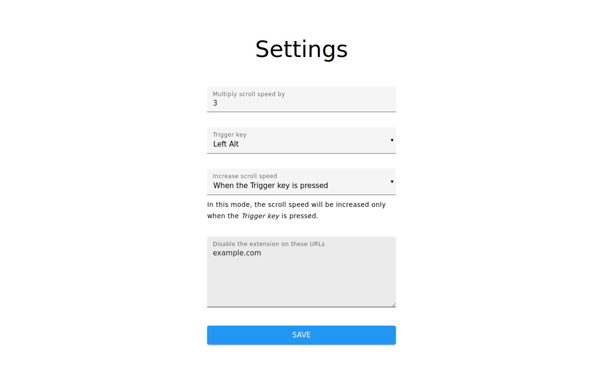Click the text area resize handle
The height and width of the screenshot is (377, 604).
point(393,304)
